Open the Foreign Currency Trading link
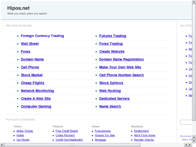Screen dimensions: 196x147 [42, 36]
